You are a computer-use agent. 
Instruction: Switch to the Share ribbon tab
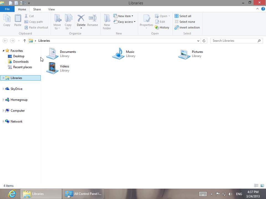tap(37, 9)
